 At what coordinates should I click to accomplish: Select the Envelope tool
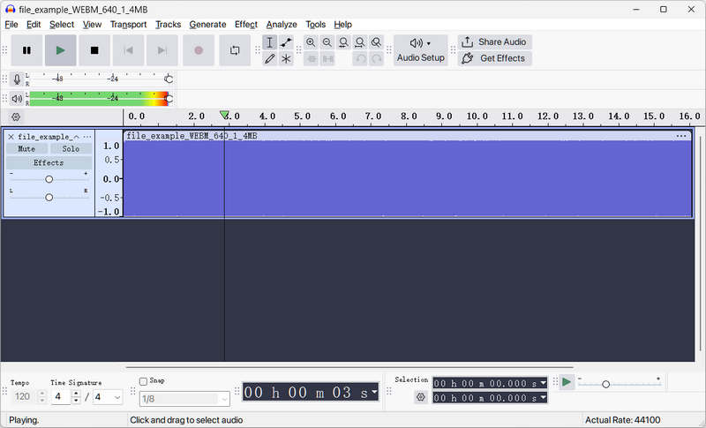coord(286,42)
